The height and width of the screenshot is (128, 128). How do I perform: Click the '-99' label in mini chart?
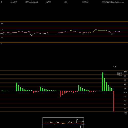[x=83, y=121]
